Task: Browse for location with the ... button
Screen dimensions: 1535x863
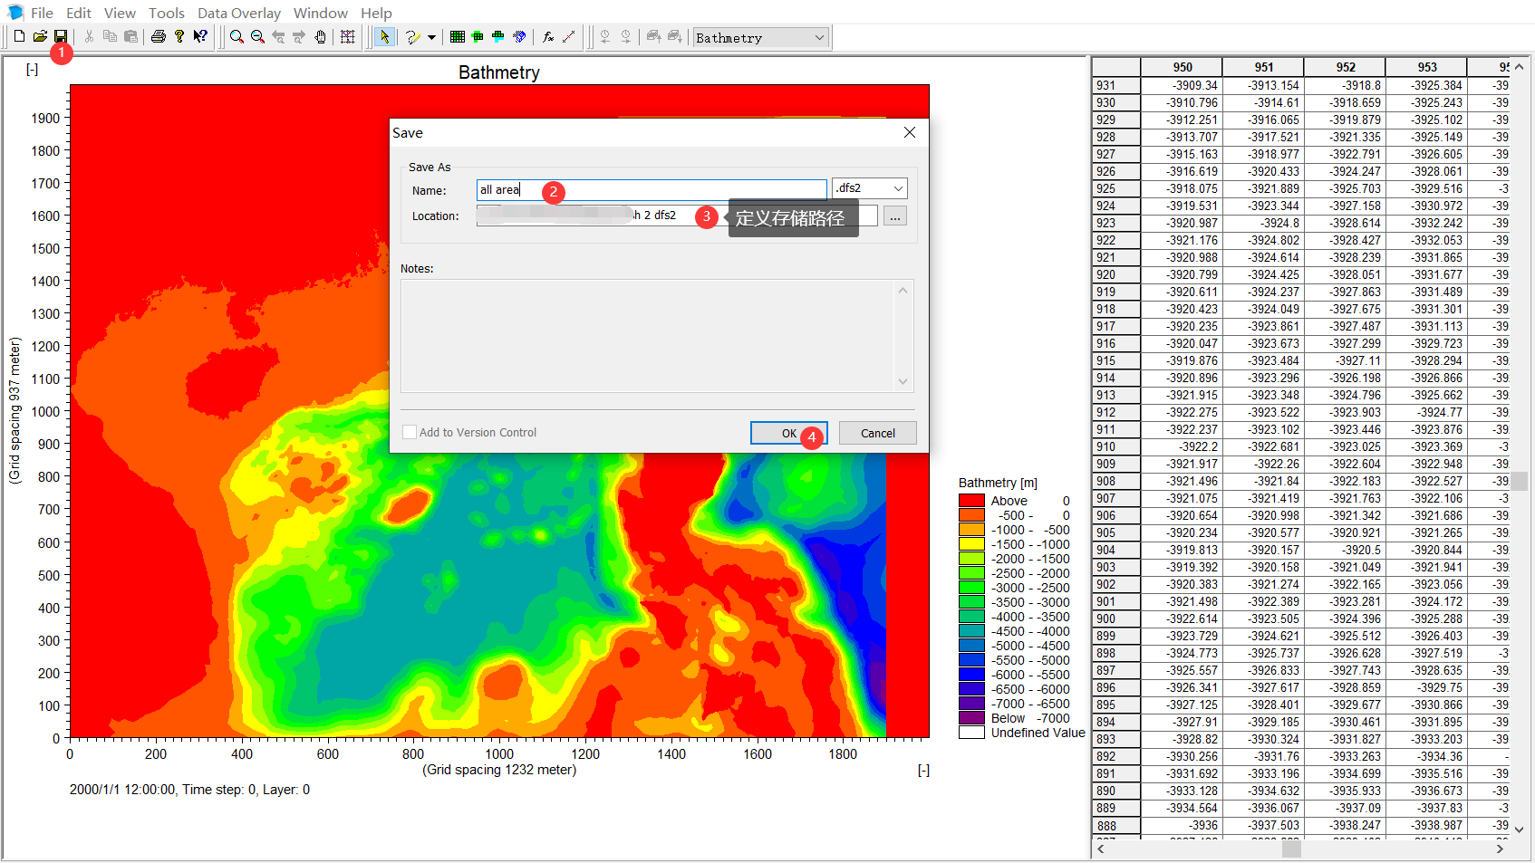Action: (x=894, y=216)
